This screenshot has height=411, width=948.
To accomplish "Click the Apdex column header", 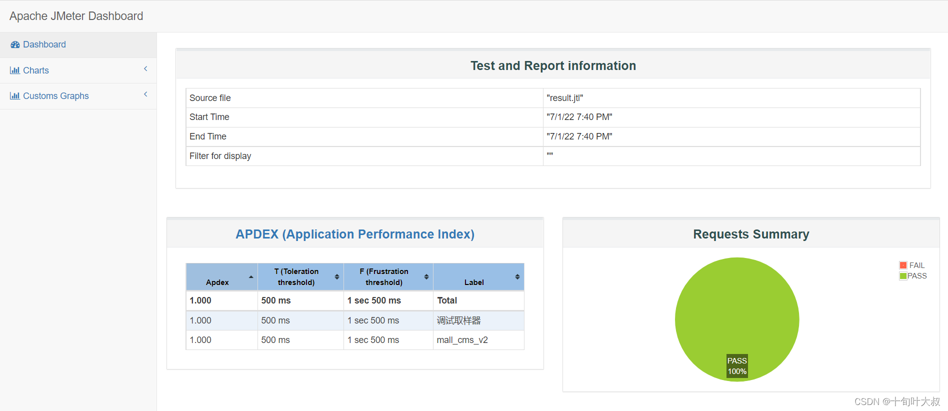I will [x=221, y=277].
